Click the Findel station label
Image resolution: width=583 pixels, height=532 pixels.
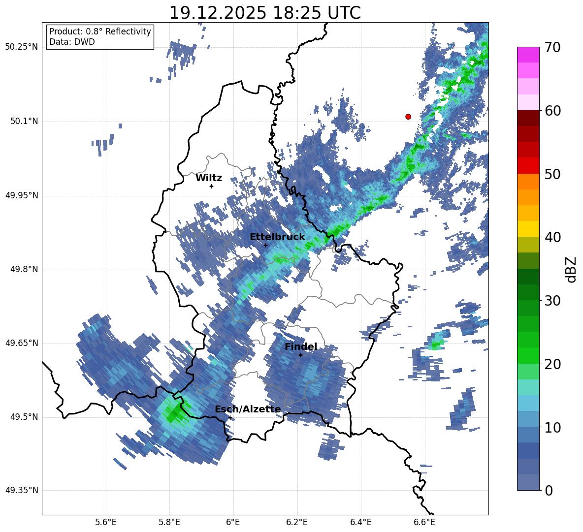(301, 346)
